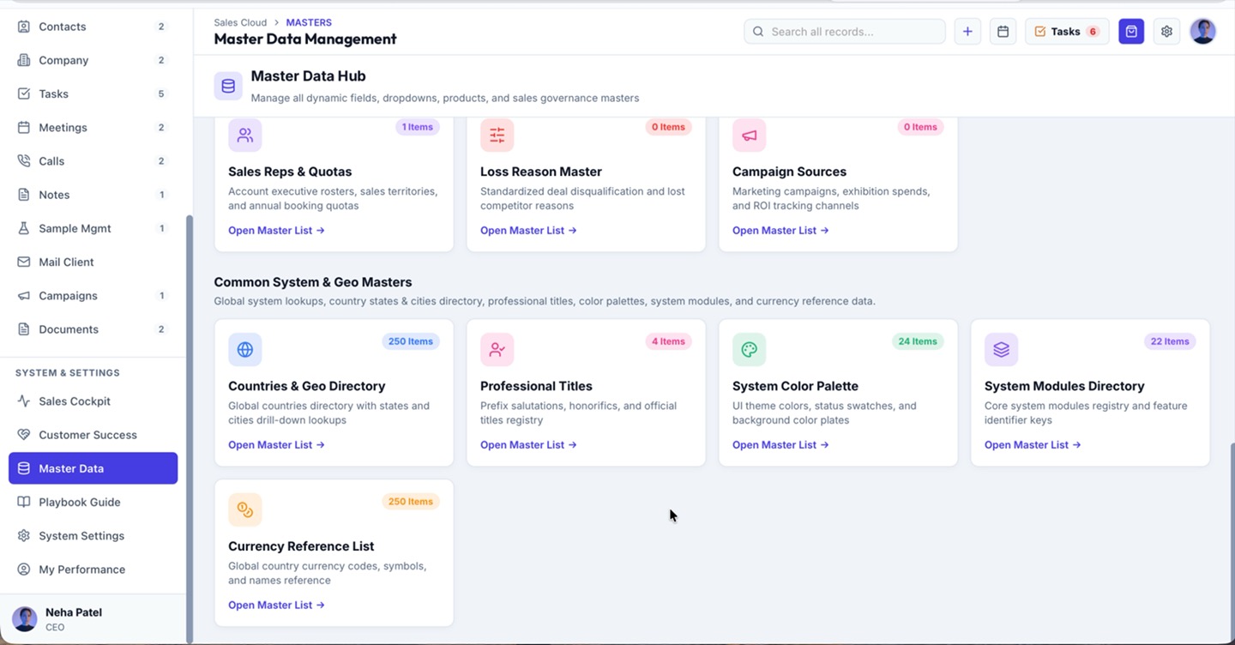The height and width of the screenshot is (645, 1235).
Task: Click the 22 Items badge on System Modules
Action: coord(1170,341)
